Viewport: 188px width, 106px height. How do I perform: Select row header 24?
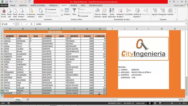(x=2, y=90)
